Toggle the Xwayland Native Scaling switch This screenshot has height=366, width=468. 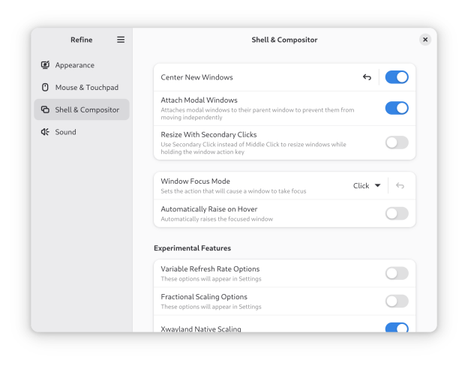tap(397, 328)
